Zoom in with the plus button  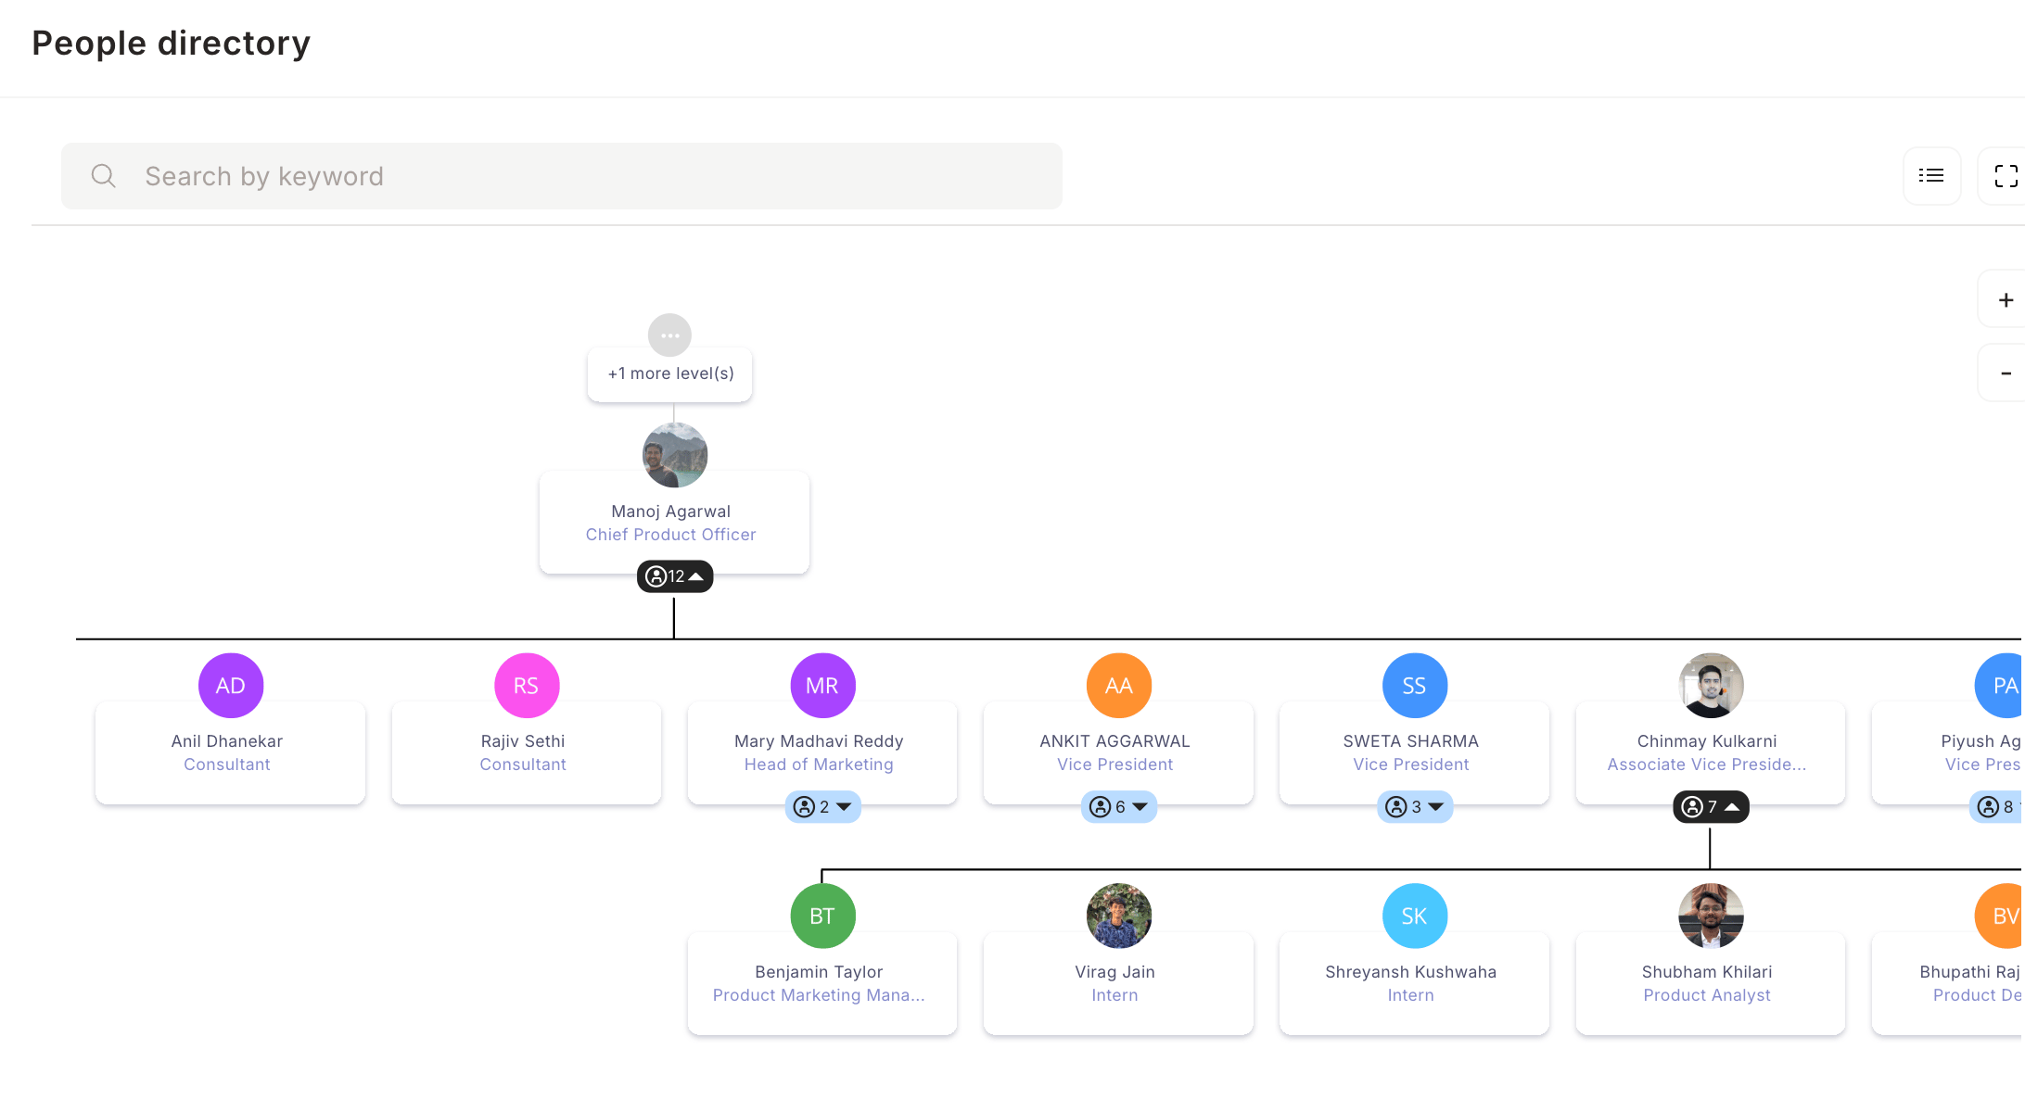(2006, 300)
